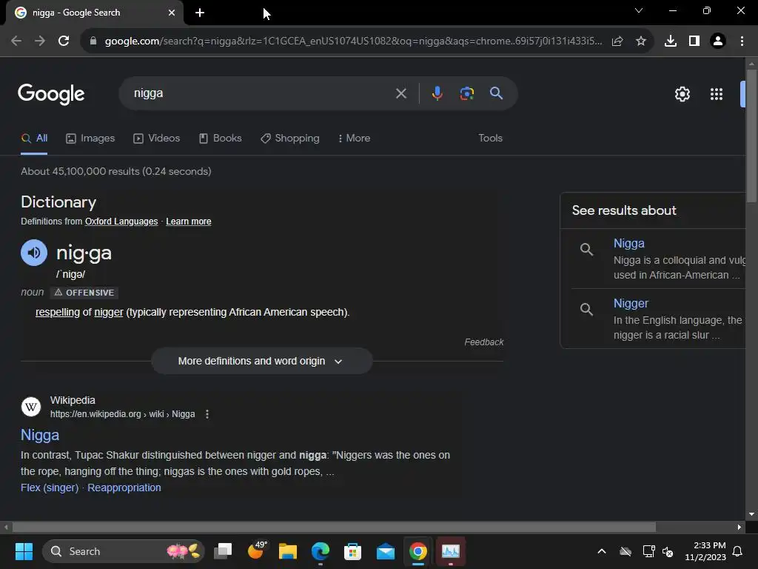
Task: Open the notifications bell
Action: click(x=737, y=551)
